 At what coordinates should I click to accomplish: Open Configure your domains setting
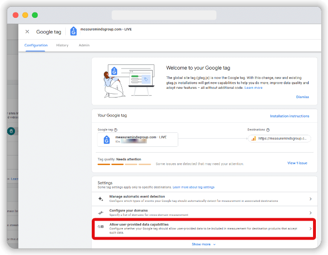click(204, 213)
